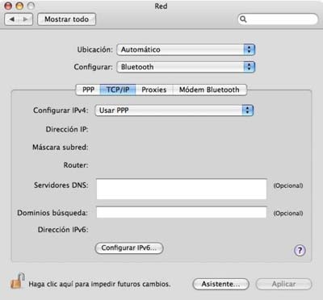The height and width of the screenshot is (300, 323).
Task: Click the forward arrow navigation button
Action: click(26, 19)
